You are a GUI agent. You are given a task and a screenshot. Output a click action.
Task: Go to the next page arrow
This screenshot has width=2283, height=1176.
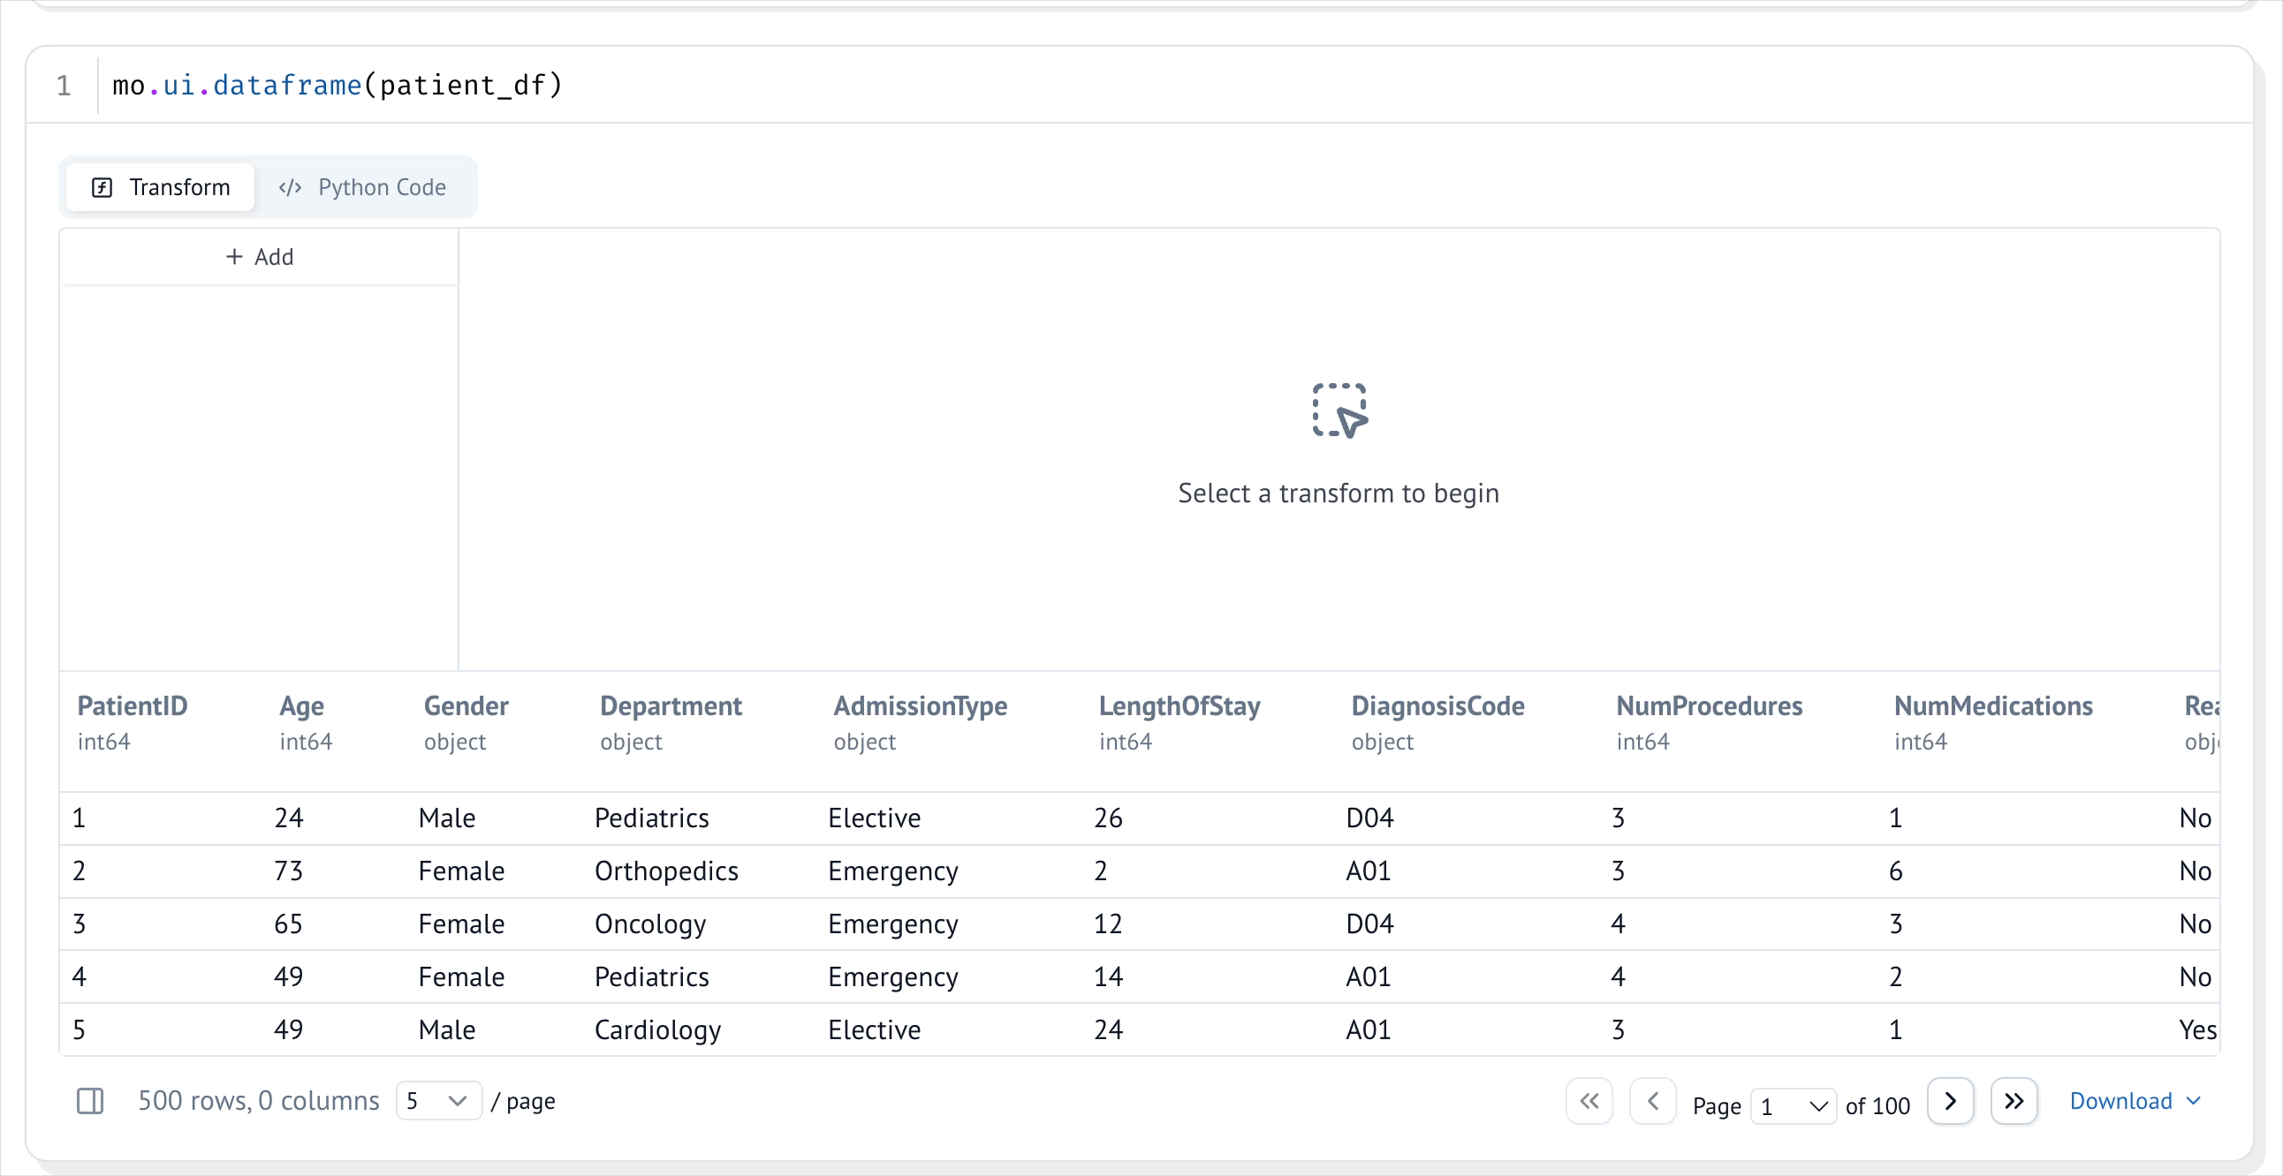1950,1101
